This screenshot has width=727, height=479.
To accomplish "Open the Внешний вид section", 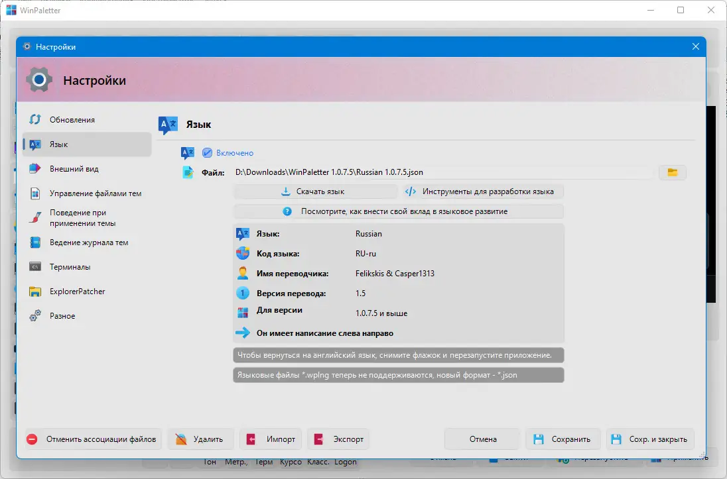I will click(87, 169).
